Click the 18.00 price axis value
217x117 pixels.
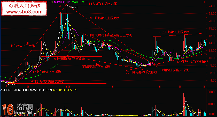pyautogui.click(x=213, y=28)
